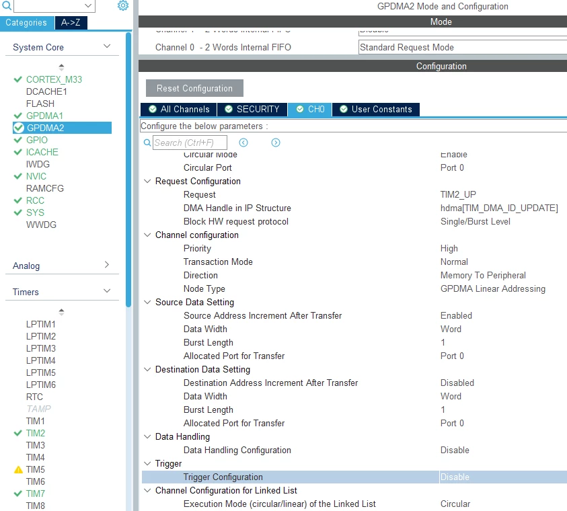Collapse the Request Configuration group
The width and height of the screenshot is (567, 511).
point(147,181)
